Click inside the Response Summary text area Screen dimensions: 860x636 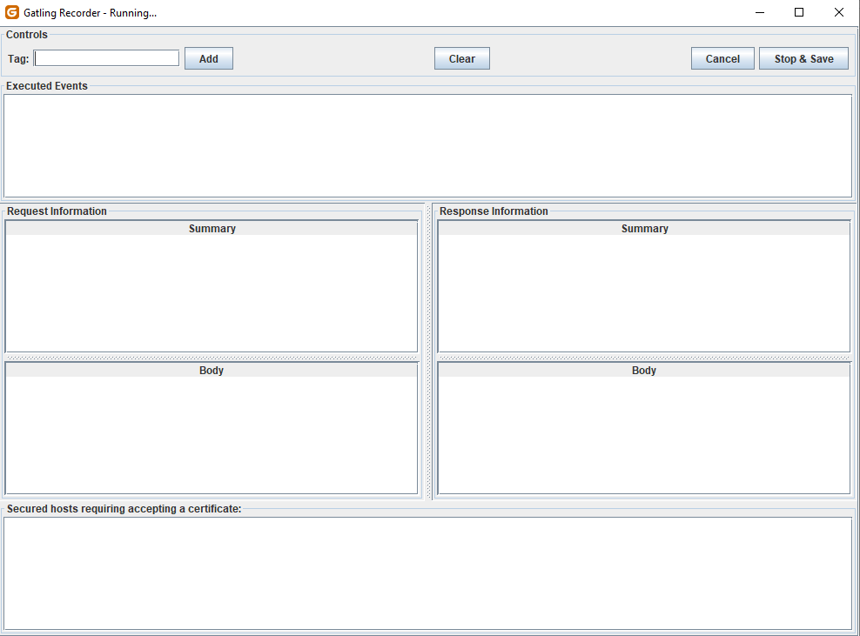coord(644,293)
